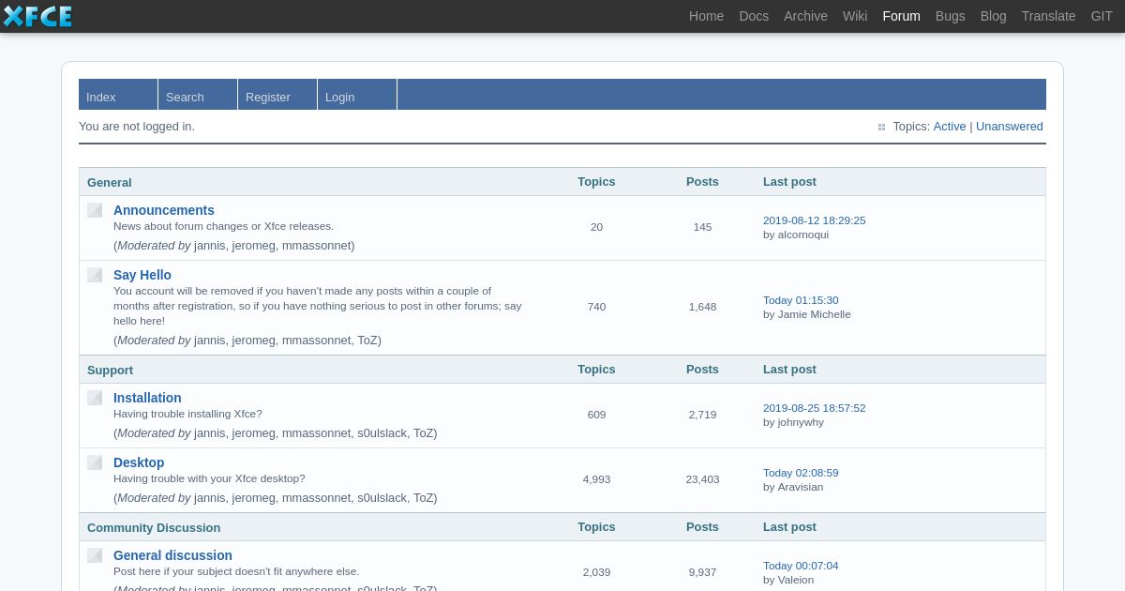The width and height of the screenshot is (1125, 591).
Task: Click Desktop post count 23,403
Action: 702,479
